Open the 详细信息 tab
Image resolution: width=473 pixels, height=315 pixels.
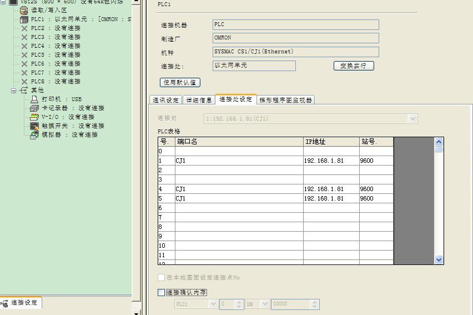point(199,100)
